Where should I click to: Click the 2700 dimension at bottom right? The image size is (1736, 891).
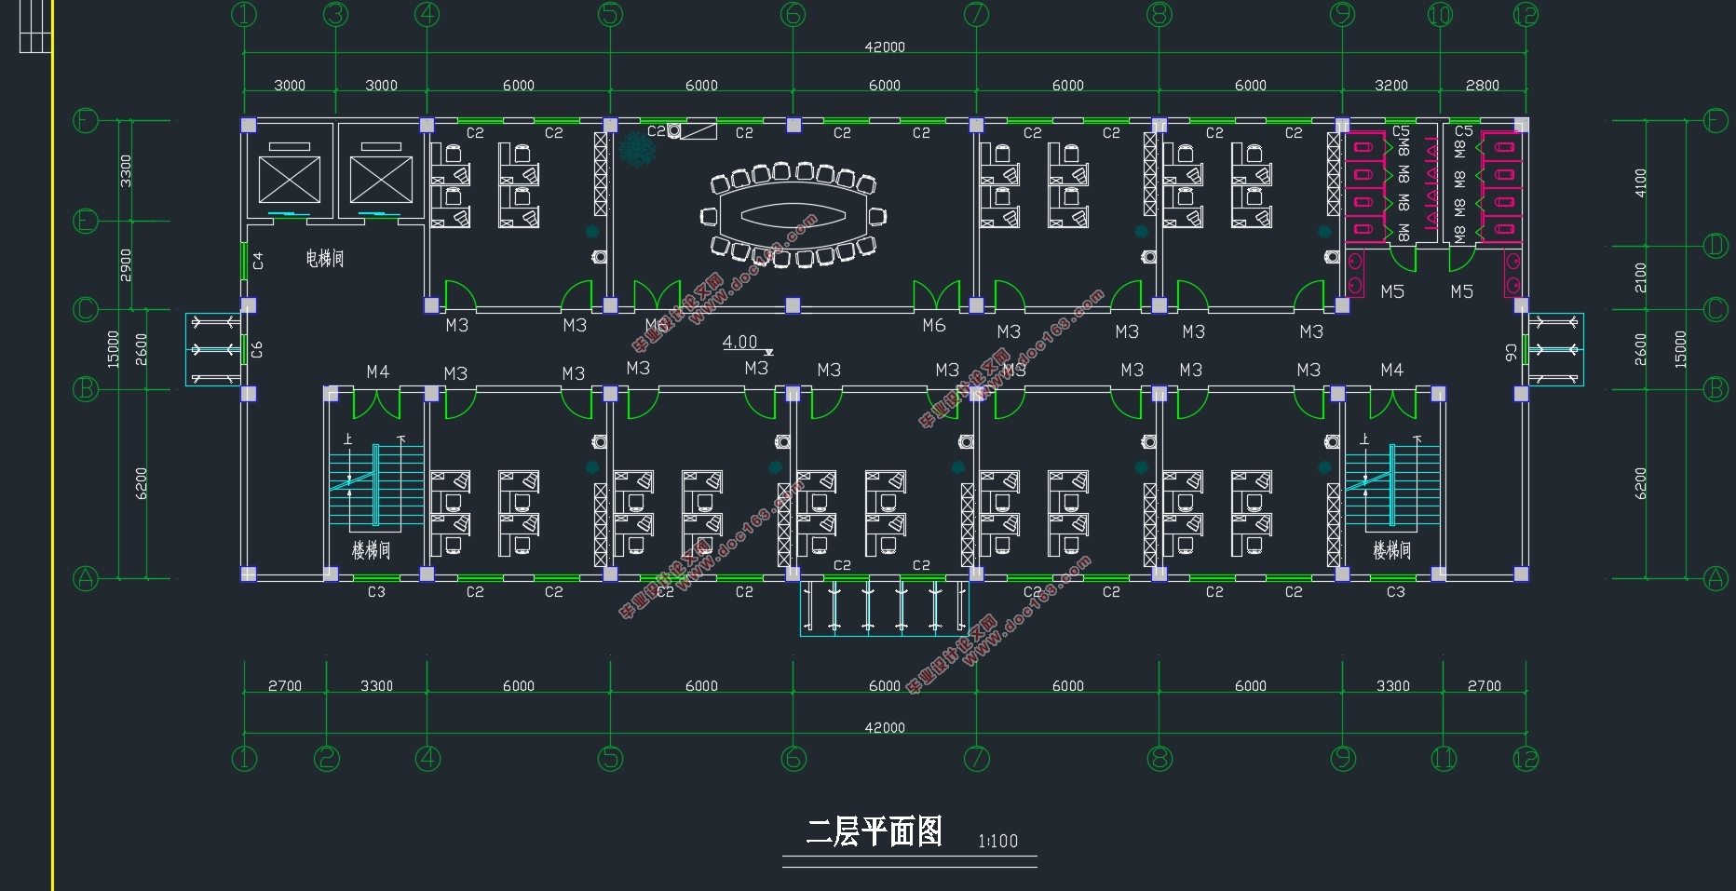coord(1485,685)
